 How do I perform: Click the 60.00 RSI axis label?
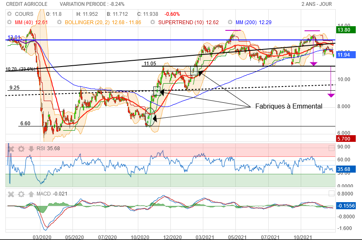coord(344,160)
